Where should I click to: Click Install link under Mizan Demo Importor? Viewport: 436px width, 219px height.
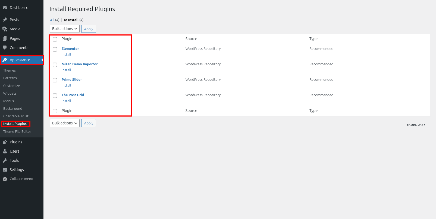click(66, 70)
